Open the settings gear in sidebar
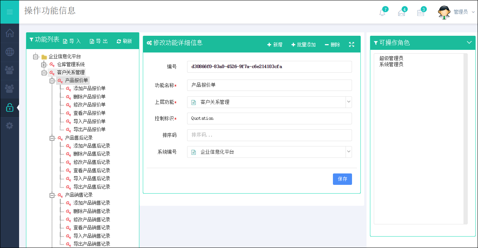 10,126
